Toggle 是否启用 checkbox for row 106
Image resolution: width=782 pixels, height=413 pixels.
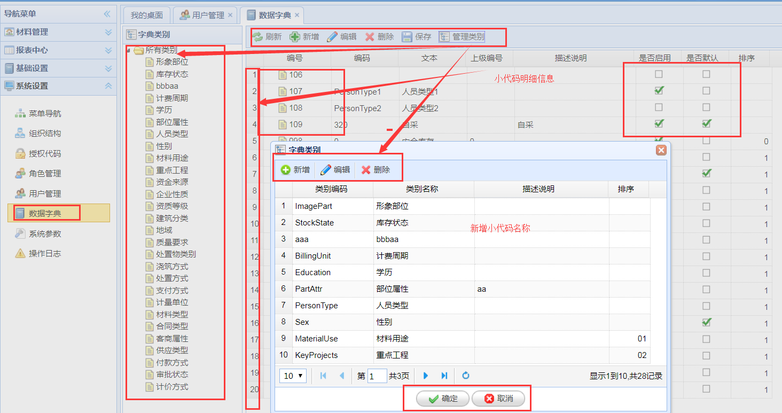click(659, 74)
